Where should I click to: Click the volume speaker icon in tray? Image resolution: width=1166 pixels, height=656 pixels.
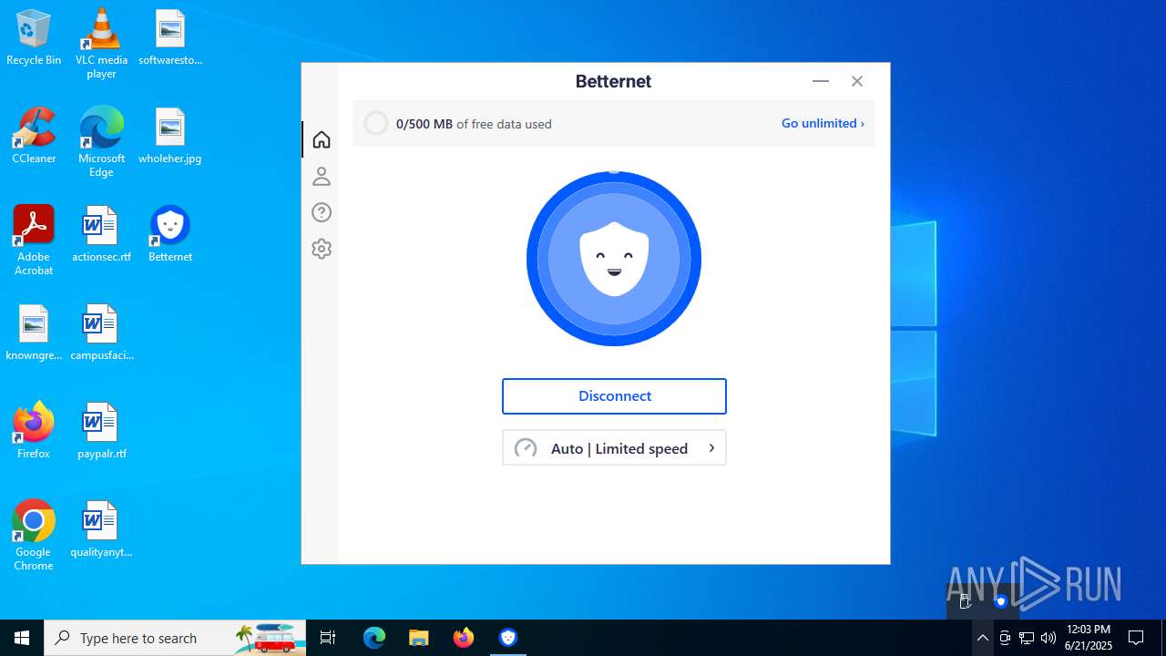[1048, 638]
